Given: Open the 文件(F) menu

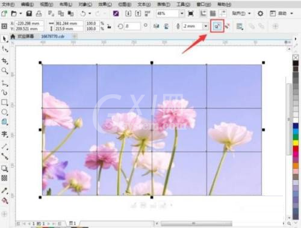Looking at the screenshot, I should 8,4.
